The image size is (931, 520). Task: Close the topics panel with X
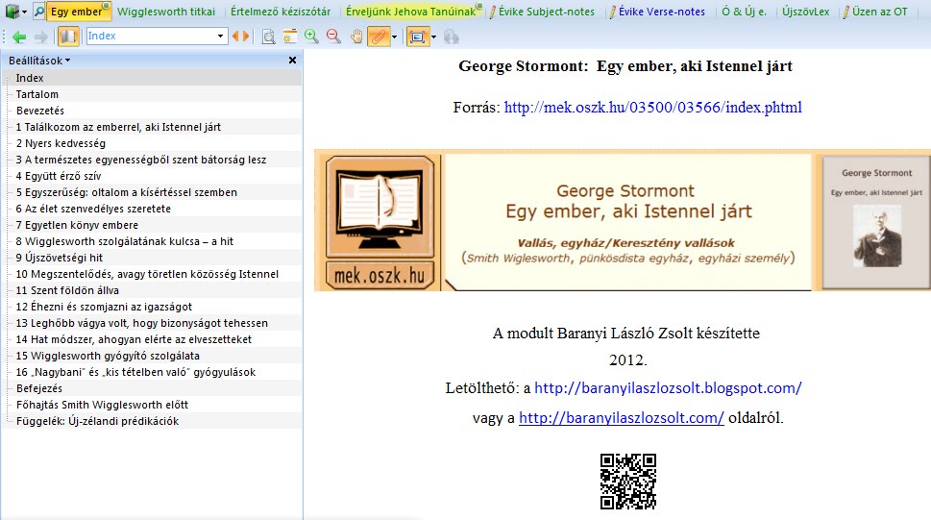tap(292, 60)
